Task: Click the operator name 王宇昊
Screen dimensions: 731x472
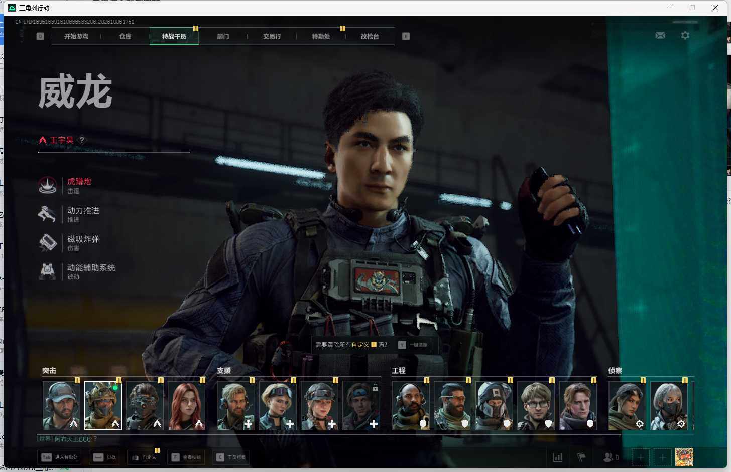Action: coord(62,140)
